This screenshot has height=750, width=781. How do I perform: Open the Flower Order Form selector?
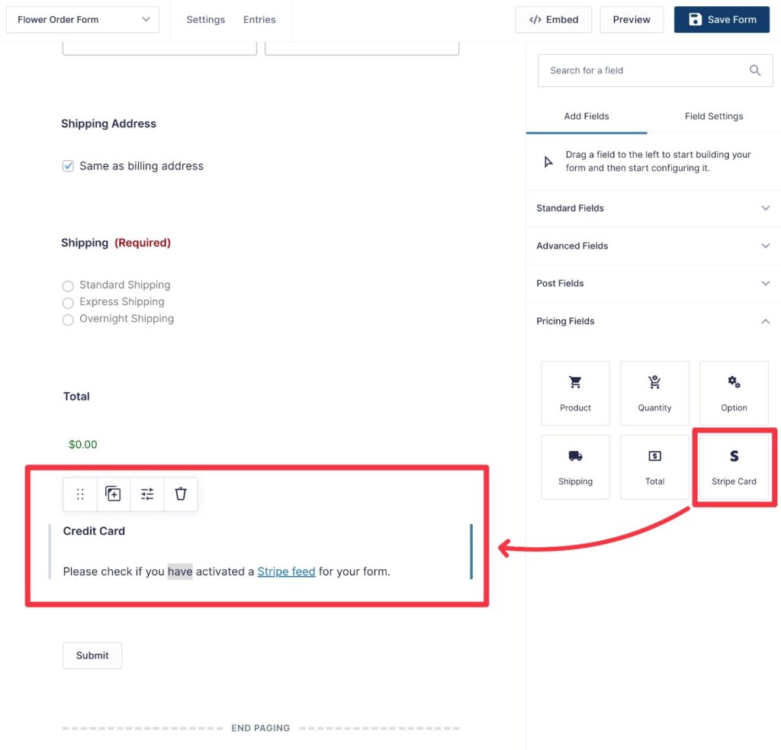pyautogui.click(x=82, y=19)
